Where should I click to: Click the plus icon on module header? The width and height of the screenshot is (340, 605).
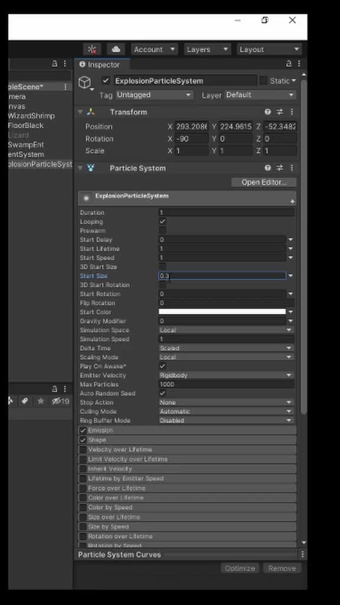pos(292,201)
